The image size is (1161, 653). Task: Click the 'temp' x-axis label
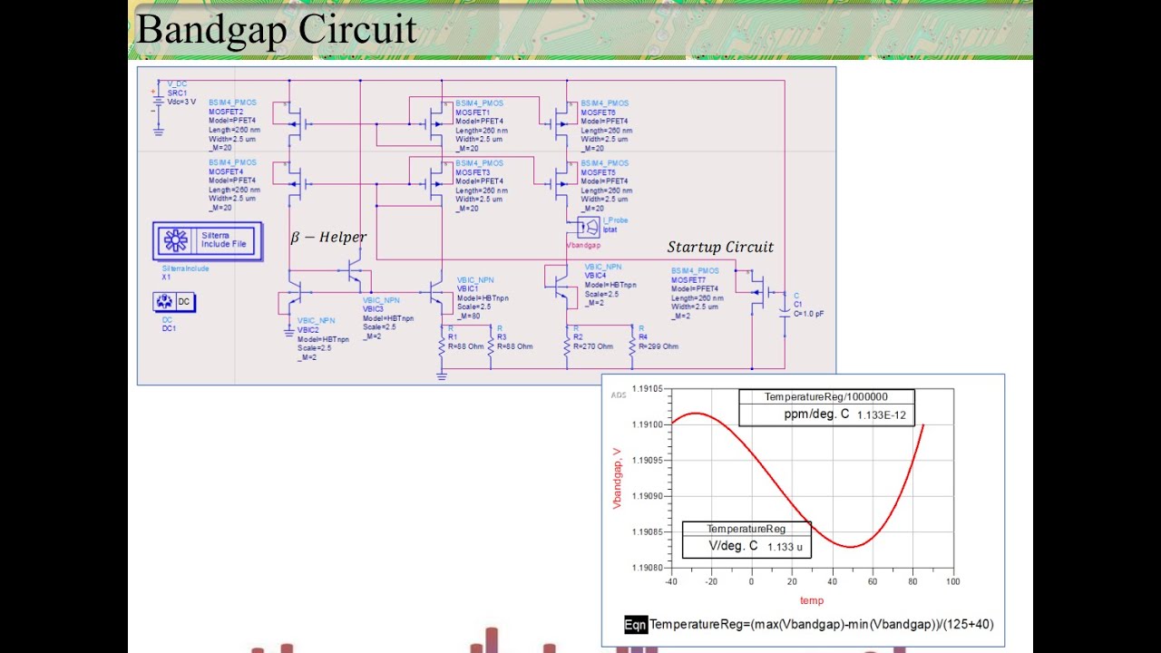tap(812, 600)
